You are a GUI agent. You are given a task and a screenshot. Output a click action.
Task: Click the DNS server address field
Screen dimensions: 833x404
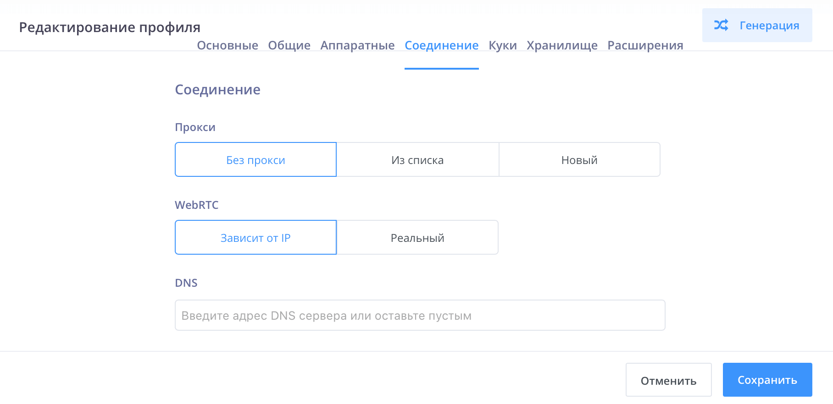420,316
